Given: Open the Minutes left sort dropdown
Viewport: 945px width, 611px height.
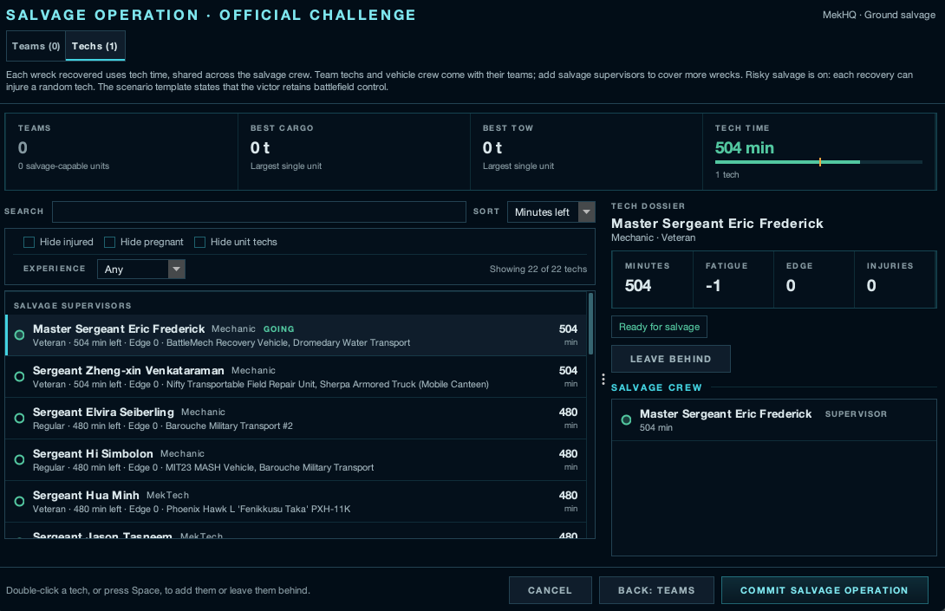Looking at the screenshot, I should 551,212.
